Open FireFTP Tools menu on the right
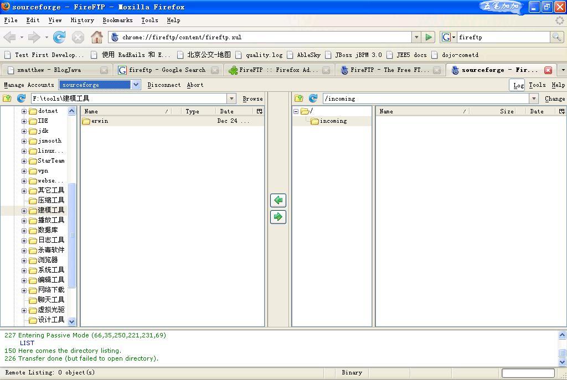The width and height of the screenshot is (567, 380). (x=537, y=85)
